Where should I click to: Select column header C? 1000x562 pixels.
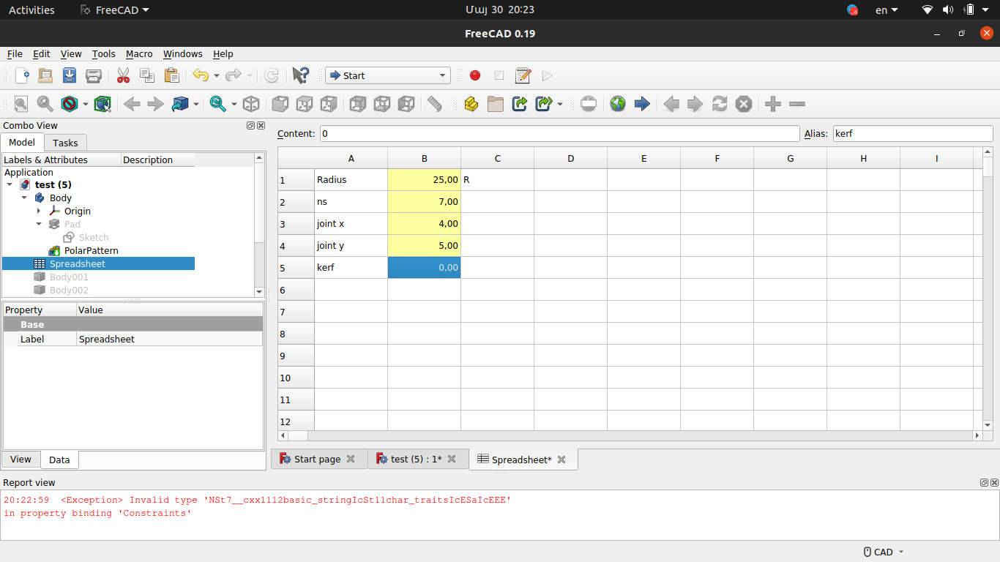click(x=498, y=158)
